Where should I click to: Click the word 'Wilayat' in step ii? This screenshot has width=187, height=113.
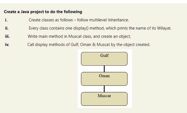click(x=164, y=28)
